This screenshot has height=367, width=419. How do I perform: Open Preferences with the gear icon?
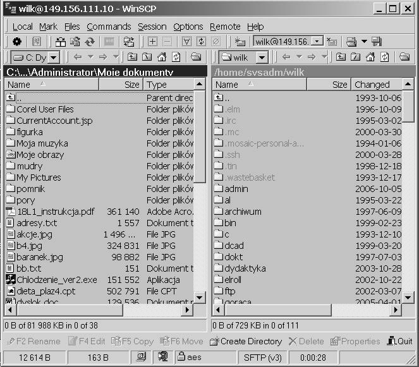click(x=17, y=42)
